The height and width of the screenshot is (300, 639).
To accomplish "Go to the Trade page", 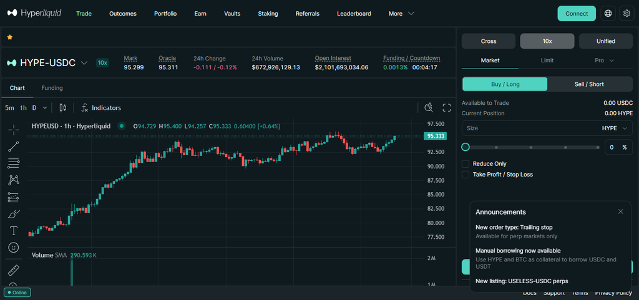I will [84, 14].
